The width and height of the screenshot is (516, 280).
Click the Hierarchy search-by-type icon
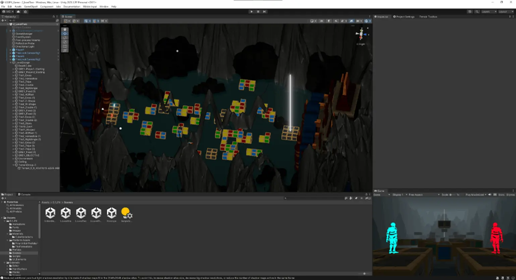pos(57,20)
